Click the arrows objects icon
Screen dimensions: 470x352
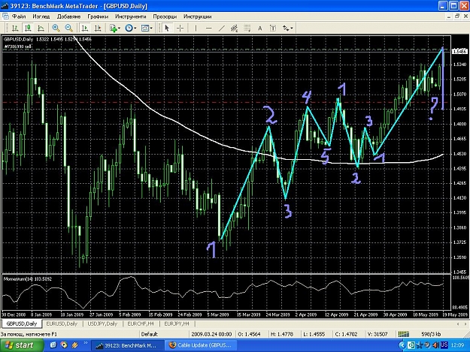[286, 29]
